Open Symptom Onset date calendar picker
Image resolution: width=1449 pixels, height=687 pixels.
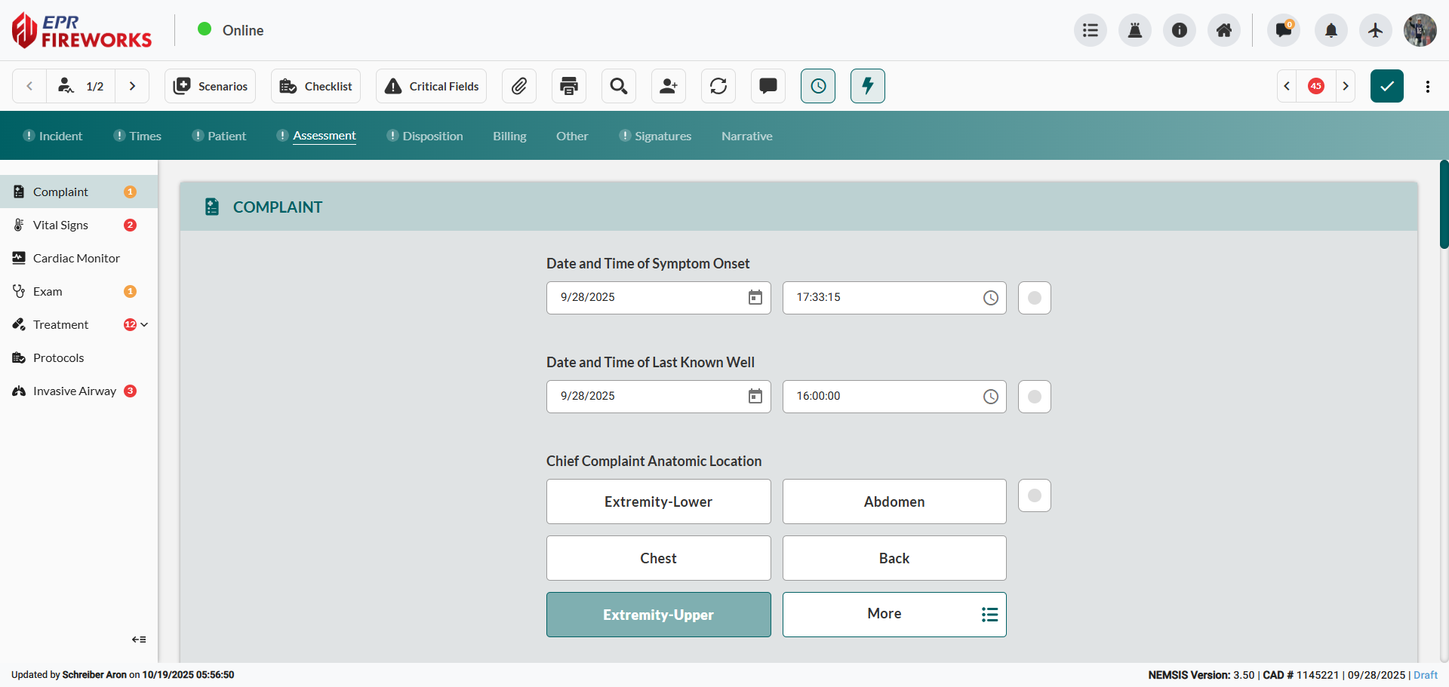click(755, 298)
